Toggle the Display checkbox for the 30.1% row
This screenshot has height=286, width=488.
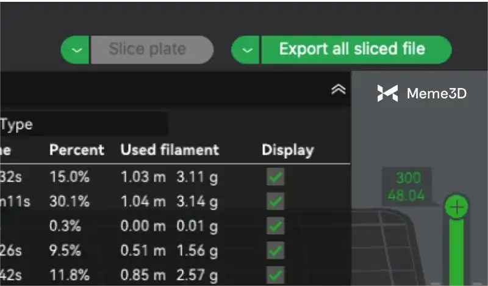point(276,202)
